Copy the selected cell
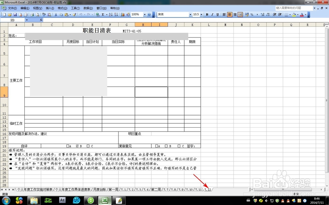 coord(61,14)
